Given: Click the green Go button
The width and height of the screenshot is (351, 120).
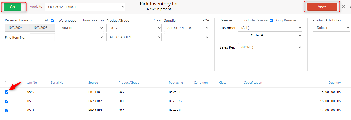Looking at the screenshot, I should pyautogui.click(x=12, y=7).
